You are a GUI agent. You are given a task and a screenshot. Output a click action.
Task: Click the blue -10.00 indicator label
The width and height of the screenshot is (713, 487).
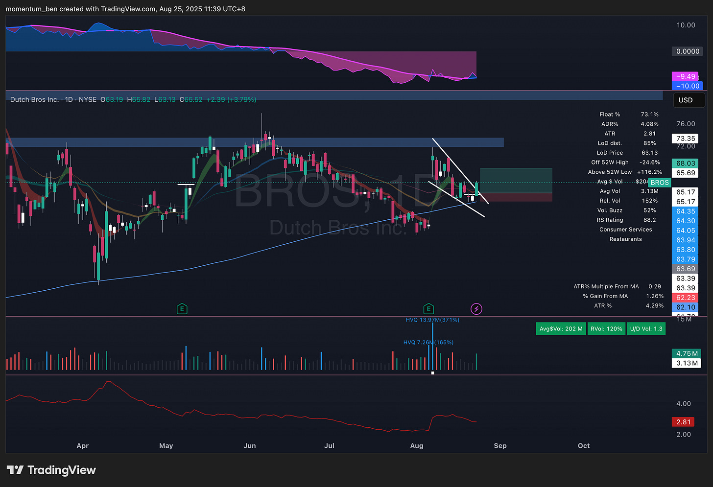(688, 86)
